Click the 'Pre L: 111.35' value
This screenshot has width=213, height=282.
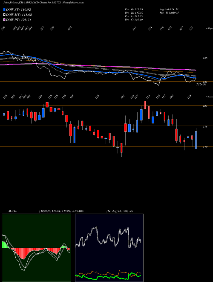coord(134,16)
